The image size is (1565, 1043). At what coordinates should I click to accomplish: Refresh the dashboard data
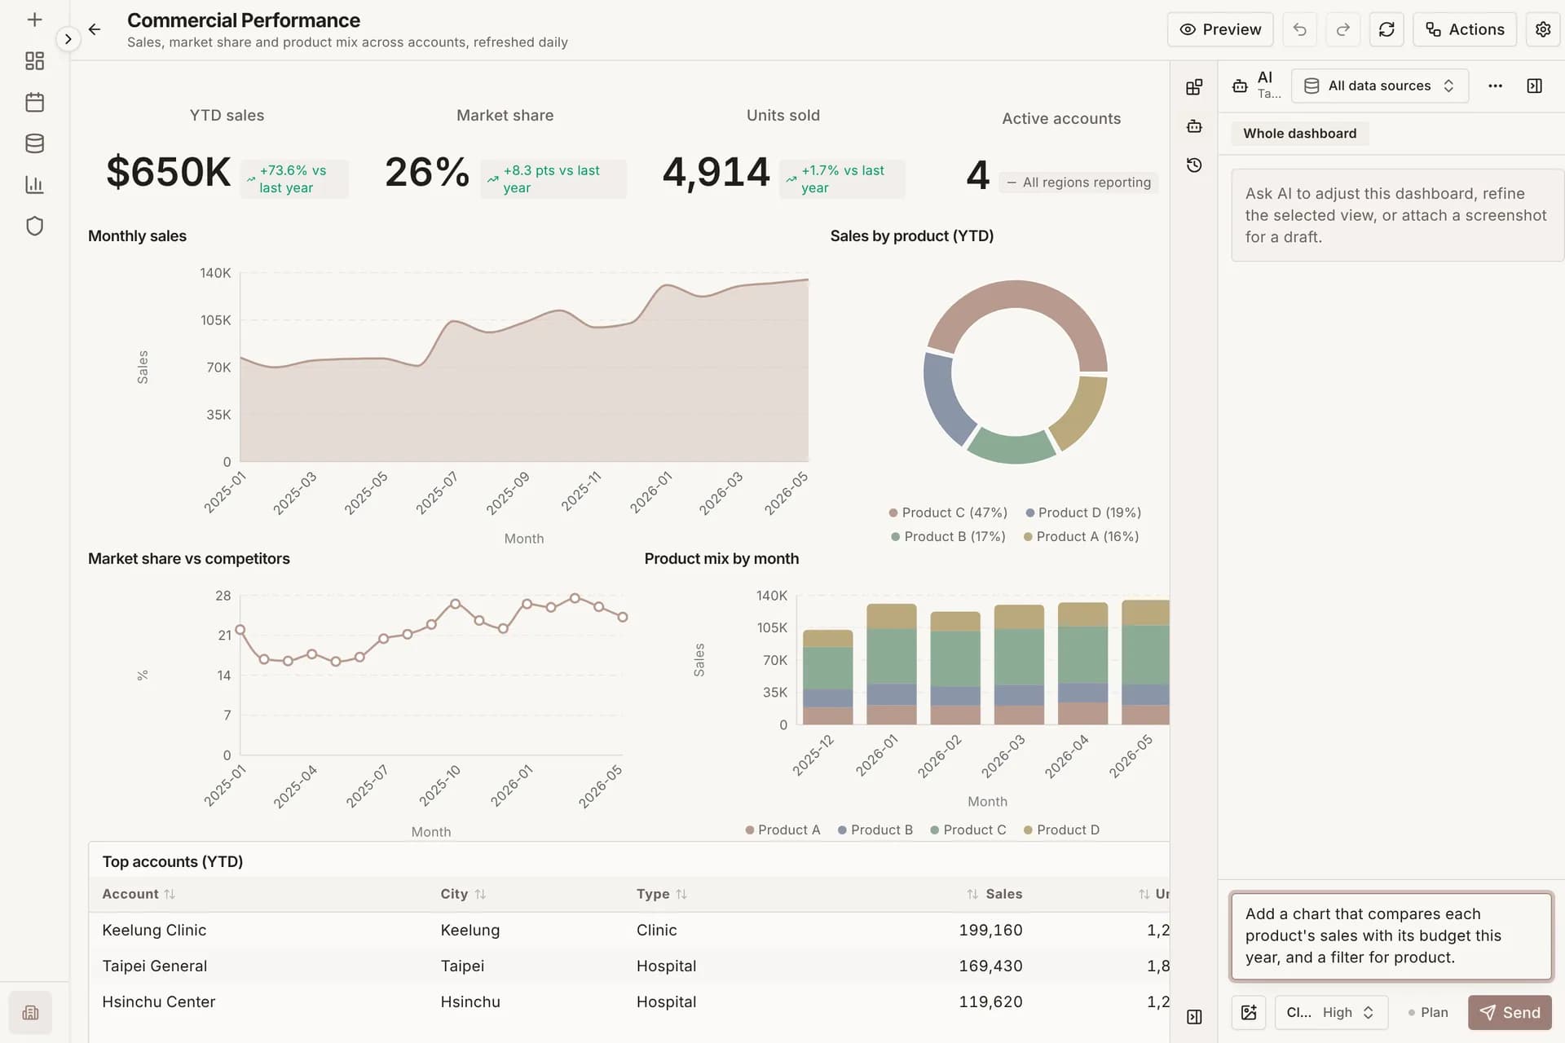click(1386, 29)
